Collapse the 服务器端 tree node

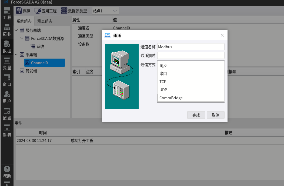point(16,31)
